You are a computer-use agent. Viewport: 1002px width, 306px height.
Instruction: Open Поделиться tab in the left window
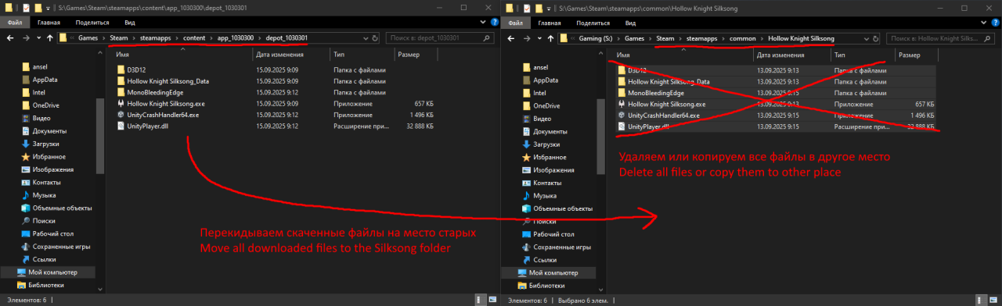pyautogui.click(x=93, y=23)
